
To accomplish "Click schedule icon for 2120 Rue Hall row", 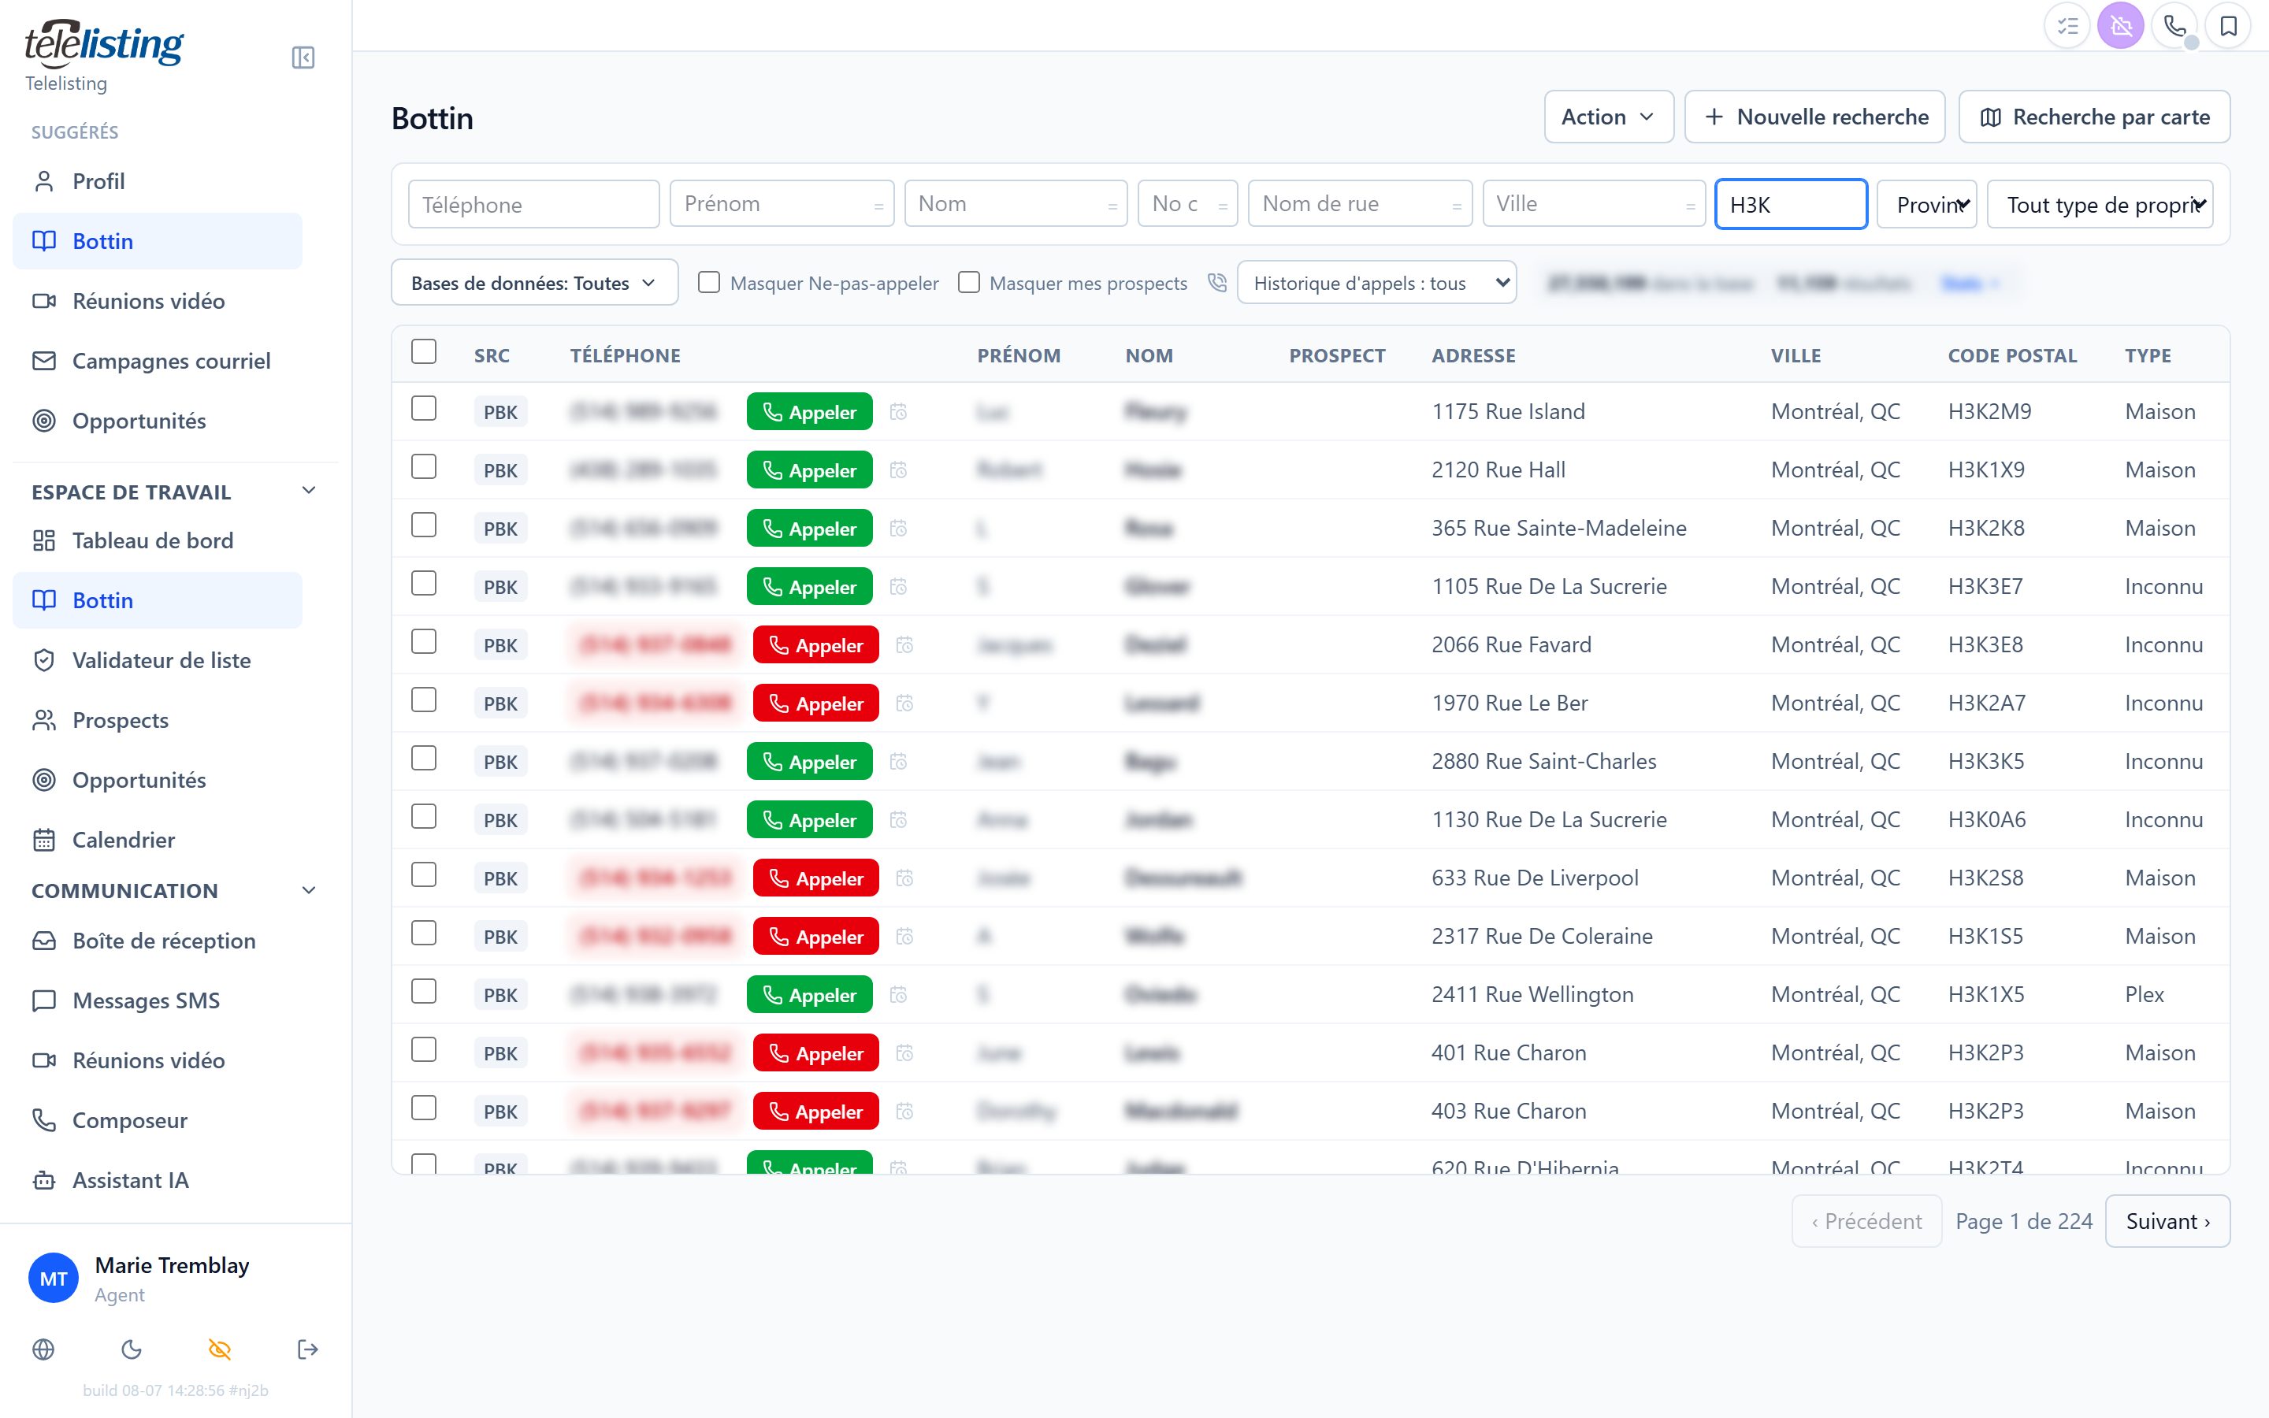I will click(x=898, y=470).
